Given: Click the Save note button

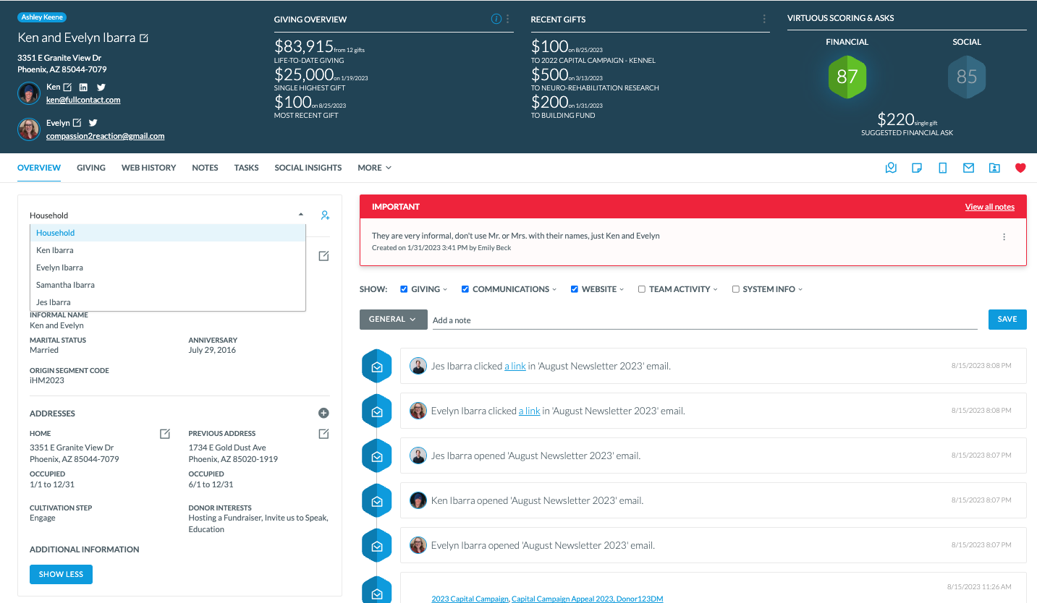Looking at the screenshot, I should coord(1007,319).
